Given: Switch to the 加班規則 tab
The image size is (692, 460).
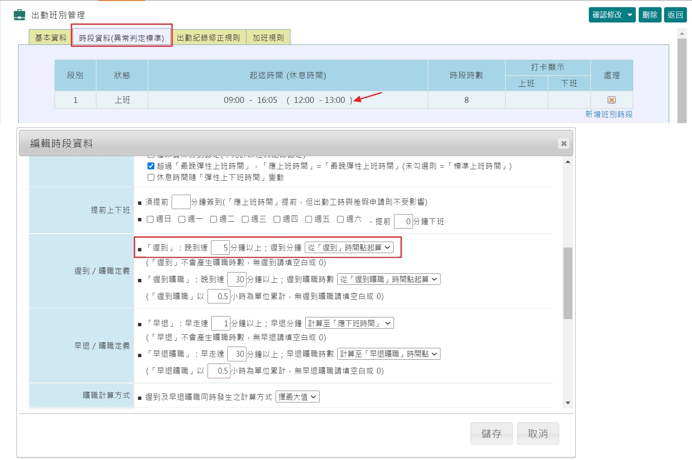Looking at the screenshot, I should coord(268,37).
